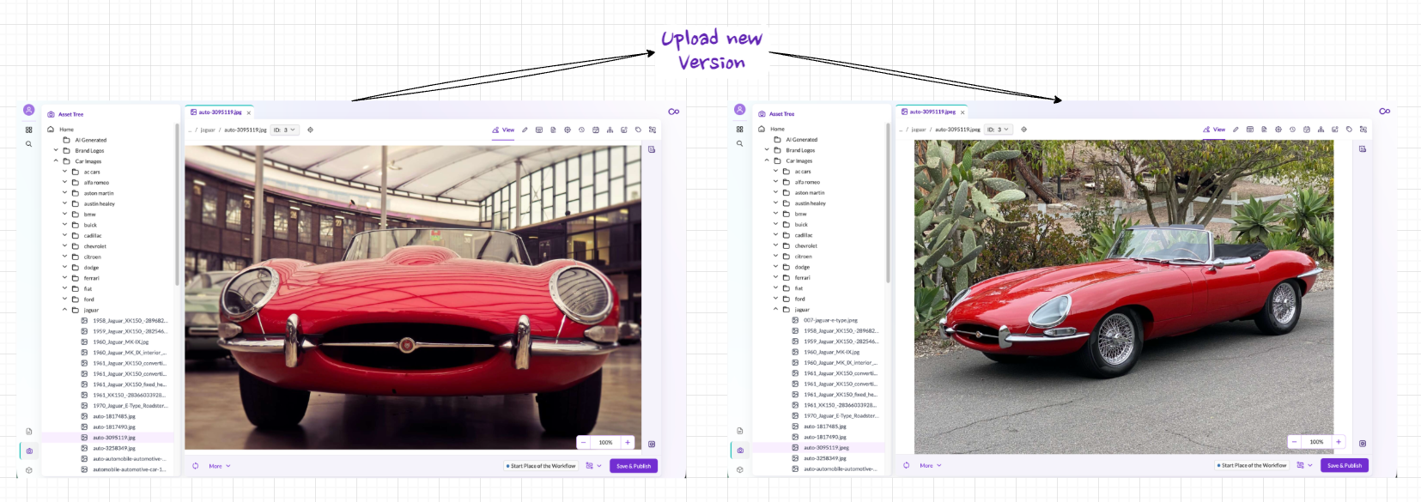Image resolution: width=1421 pixels, height=502 pixels.
Task: Collapse the Car Images folder in the .jpg window
Action: 57,161
